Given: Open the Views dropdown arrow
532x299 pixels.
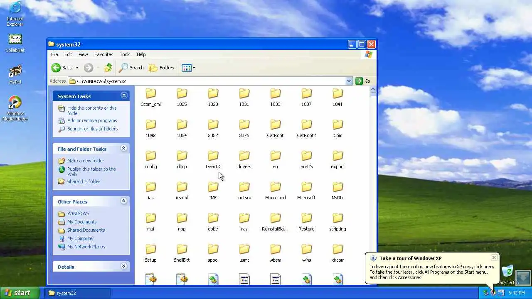Looking at the screenshot, I should 194,68.
